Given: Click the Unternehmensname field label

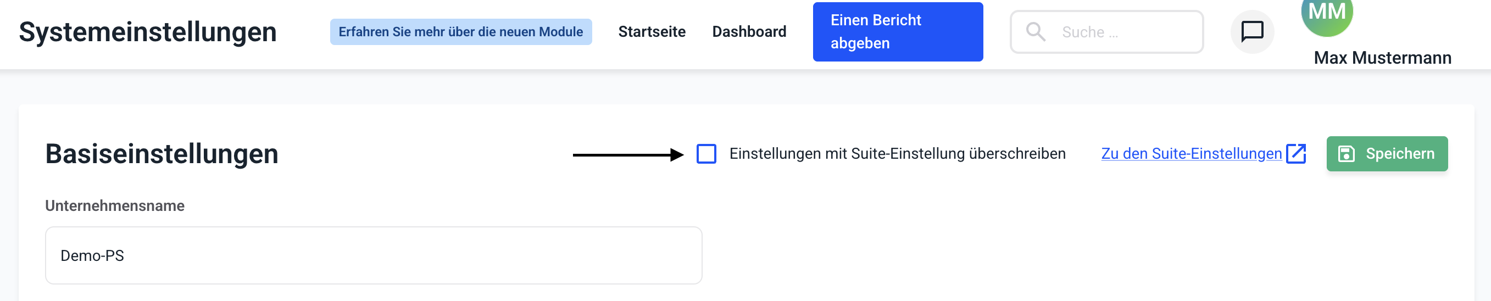Looking at the screenshot, I should tap(115, 206).
